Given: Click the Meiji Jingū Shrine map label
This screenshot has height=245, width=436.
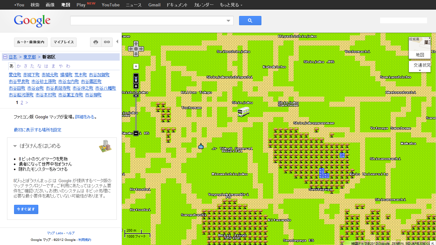Looking at the screenshot, I should 232,236.
